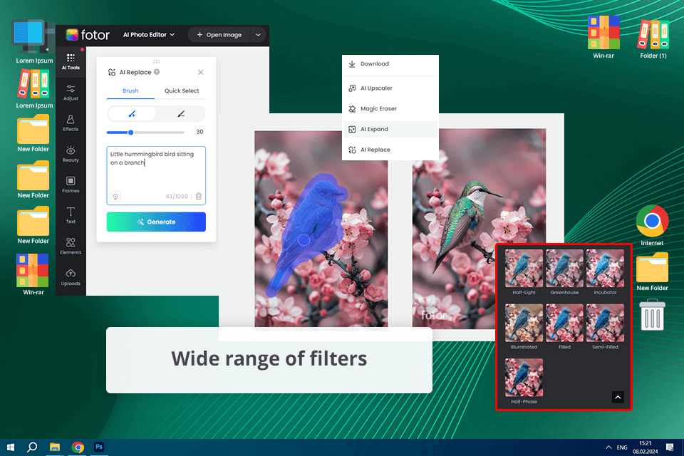This screenshot has height=456, width=684.
Task: Show hidden tray icons chevron
Action: click(x=608, y=447)
